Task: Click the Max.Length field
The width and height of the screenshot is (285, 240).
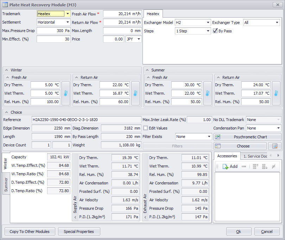Action: click(122, 31)
